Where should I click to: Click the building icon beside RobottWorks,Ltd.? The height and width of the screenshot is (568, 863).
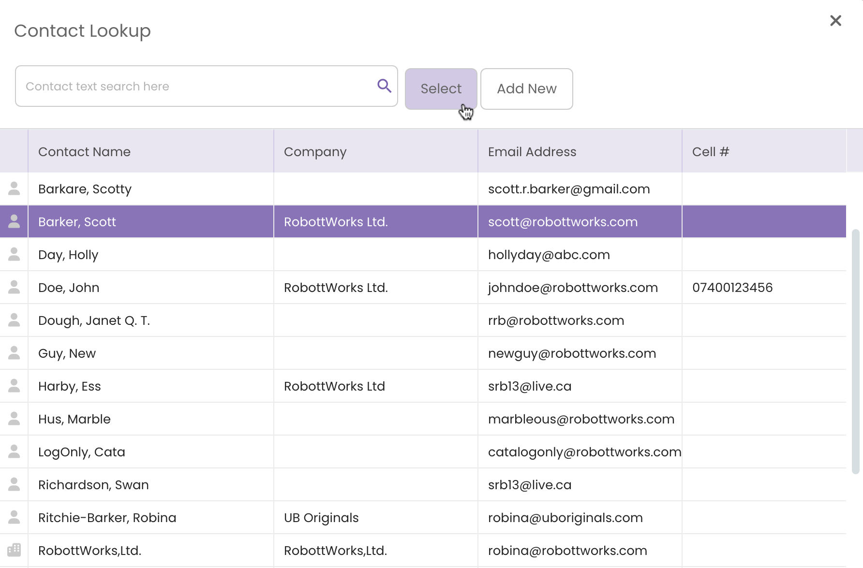14,550
